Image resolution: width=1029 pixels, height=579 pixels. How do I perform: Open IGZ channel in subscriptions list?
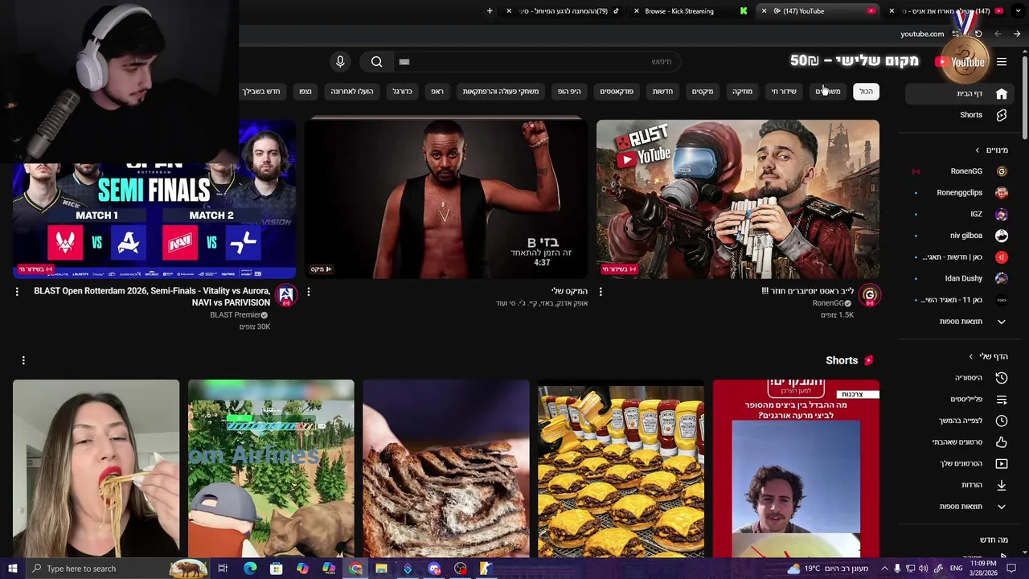click(961, 215)
